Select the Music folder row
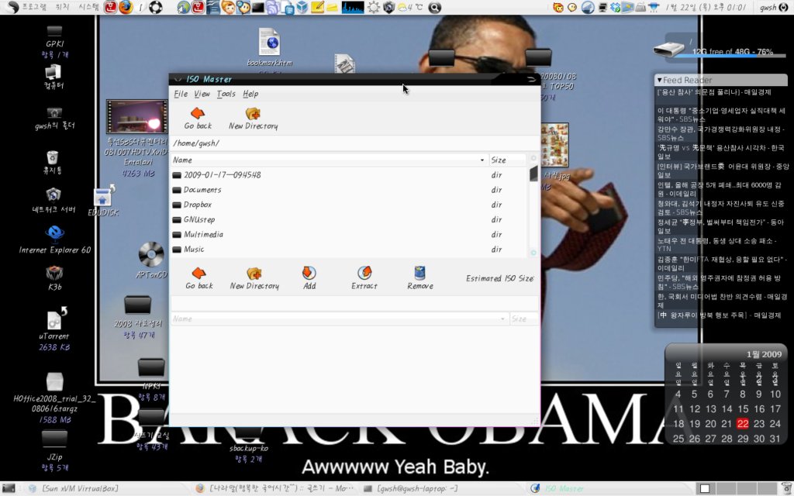This screenshot has height=496, width=794. tap(350, 249)
